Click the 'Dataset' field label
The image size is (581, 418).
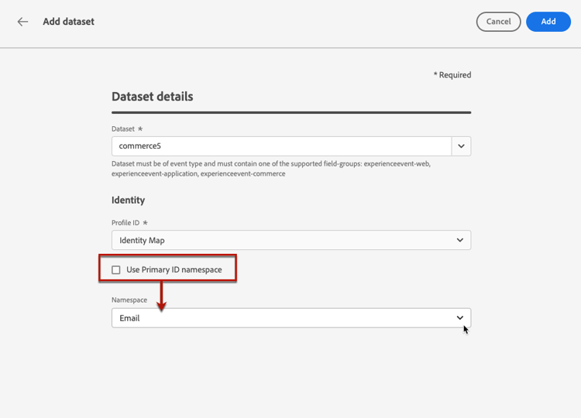[x=124, y=128]
